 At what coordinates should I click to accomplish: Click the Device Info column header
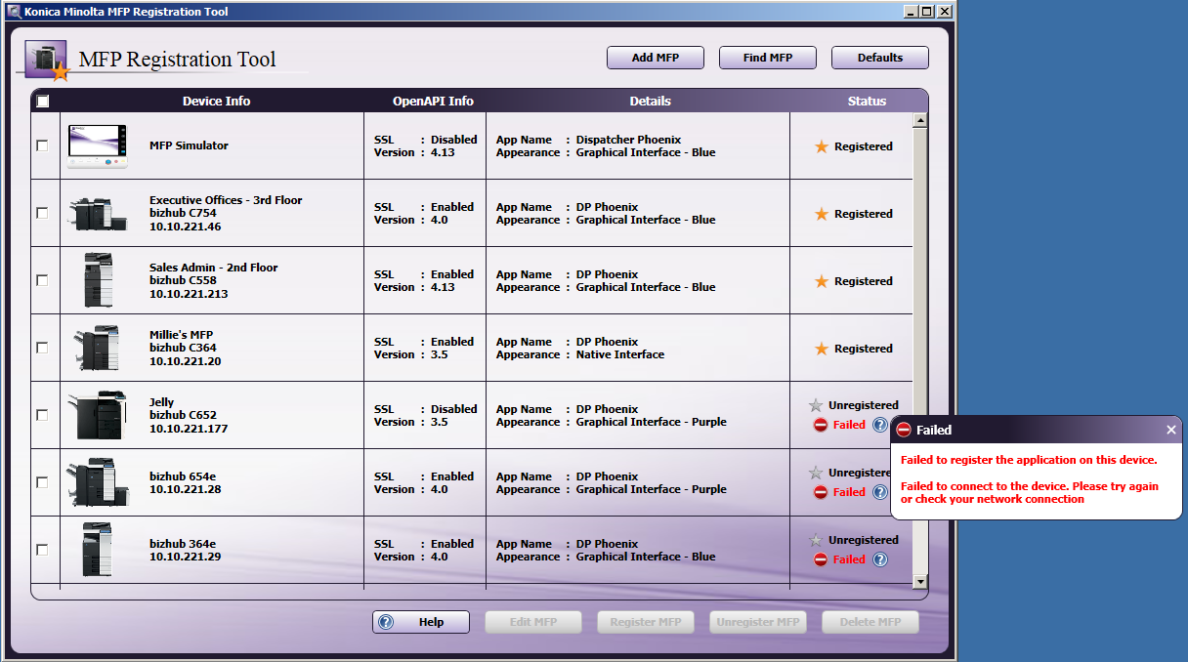(x=216, y=101)
